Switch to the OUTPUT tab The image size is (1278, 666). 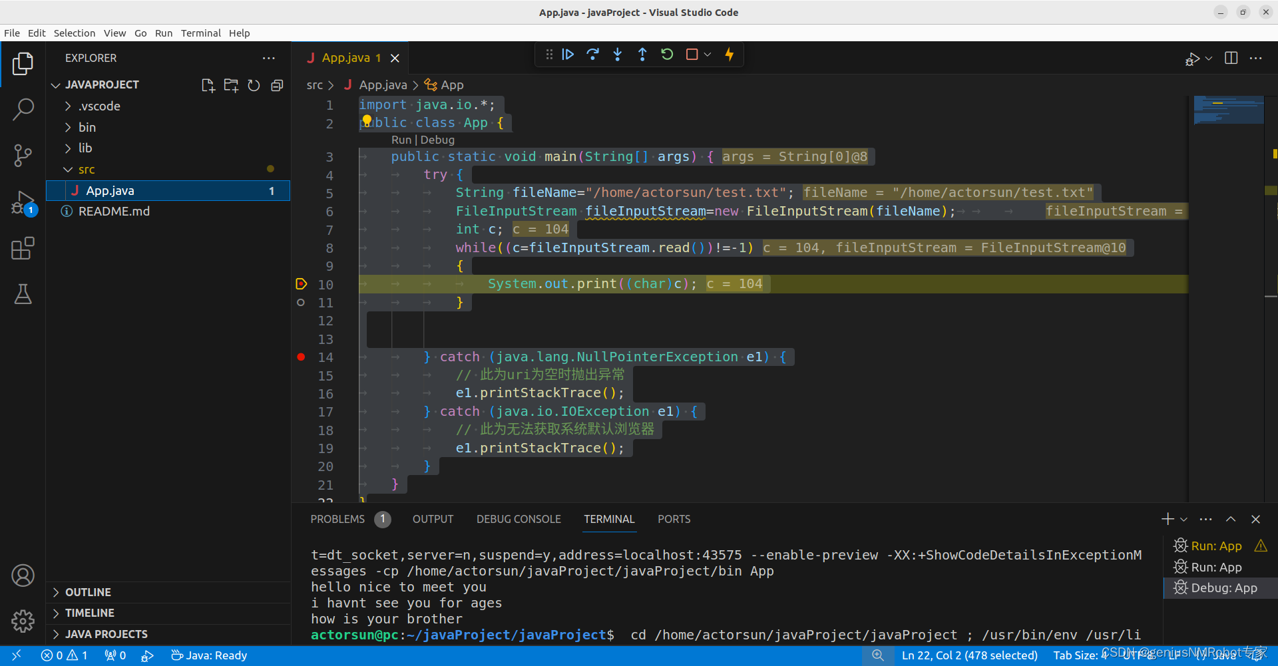[x=433, y=519]
